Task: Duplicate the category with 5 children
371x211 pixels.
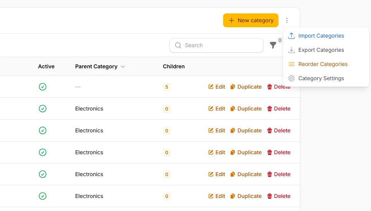Action: (x=246, y=87)
